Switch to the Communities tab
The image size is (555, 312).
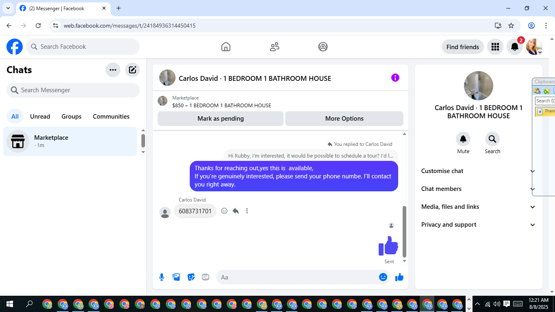tap(111, 117)
